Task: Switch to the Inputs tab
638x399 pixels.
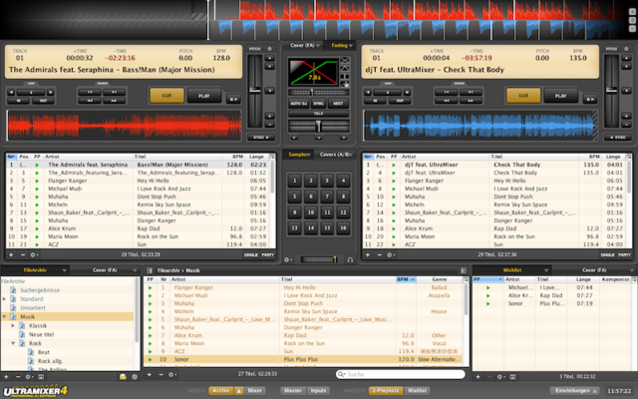Action: tap(318, 390)
